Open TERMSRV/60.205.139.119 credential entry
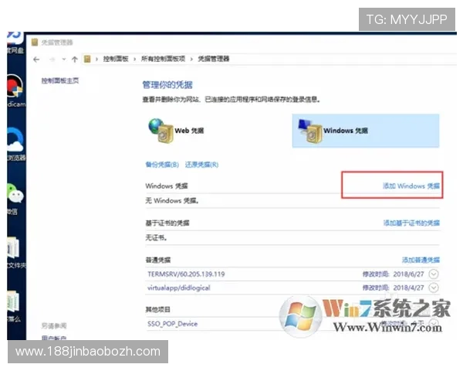The image size is (463, 371). point(186,274)
